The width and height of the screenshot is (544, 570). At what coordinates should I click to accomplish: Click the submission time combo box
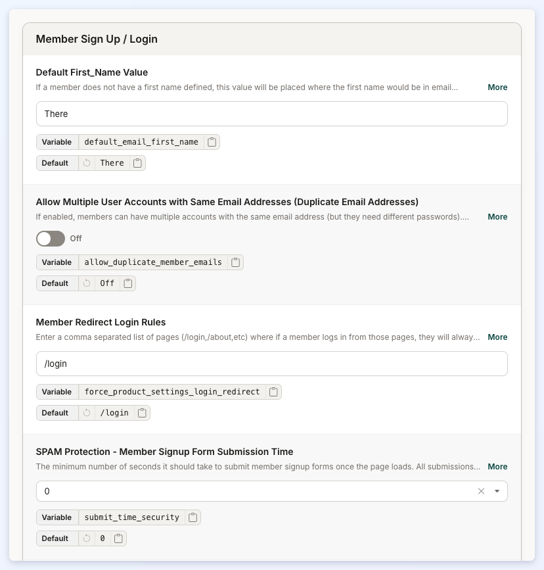coord(272,492)
